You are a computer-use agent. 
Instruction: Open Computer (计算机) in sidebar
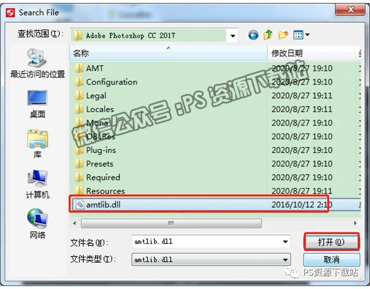[37, 184]
